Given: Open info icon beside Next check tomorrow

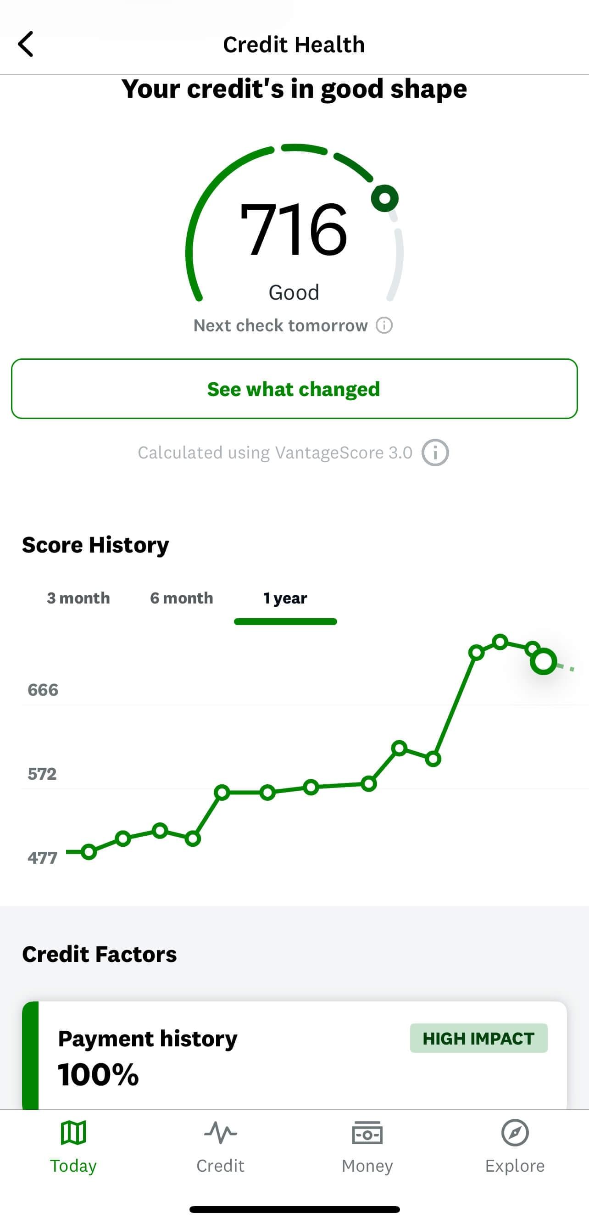Looking at the screenshot, I should 384,325.
